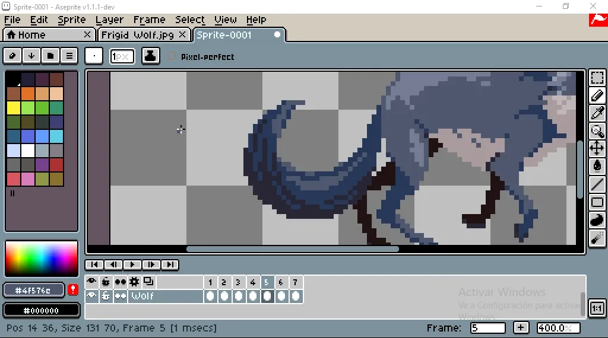Select frame 7 cel in timeline
The image size is (608, 338).
(296, 296)
